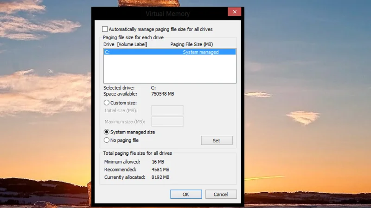Image resolution: width=371 pixels, height=208 pixels.
Task: Click the System managed entry text
Action: coord(201,52)
